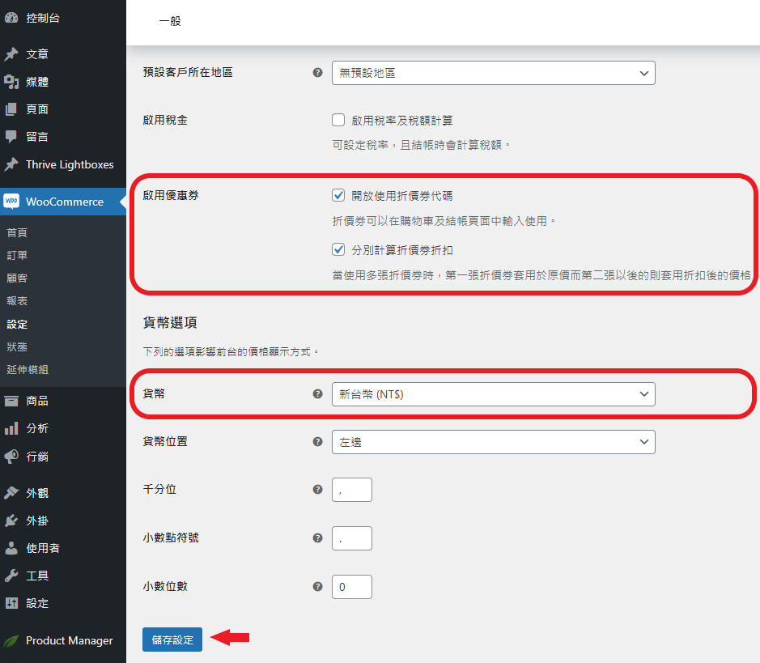Click the 文章 pin icon

coord(11,53)
